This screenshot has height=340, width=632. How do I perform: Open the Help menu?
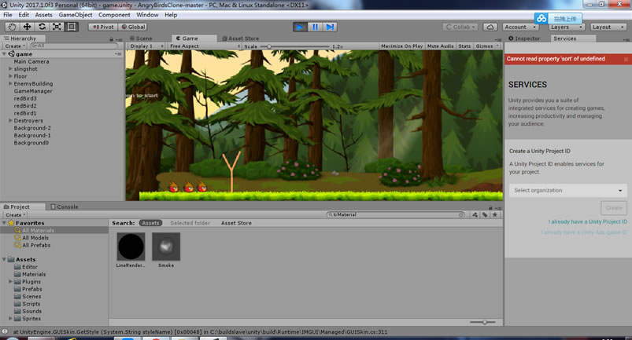(171, 15)
